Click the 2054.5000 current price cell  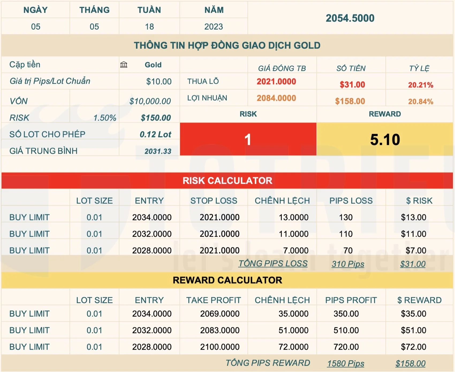350,18
